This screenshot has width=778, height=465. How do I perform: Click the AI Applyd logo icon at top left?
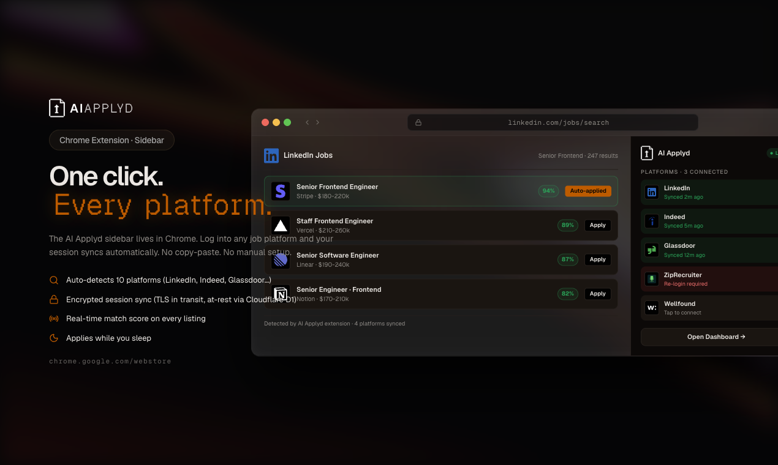click(57, 108)
